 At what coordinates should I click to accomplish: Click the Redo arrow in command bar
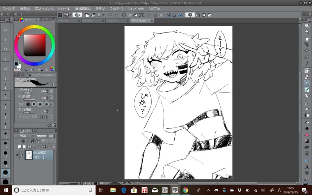pos(116,15)
